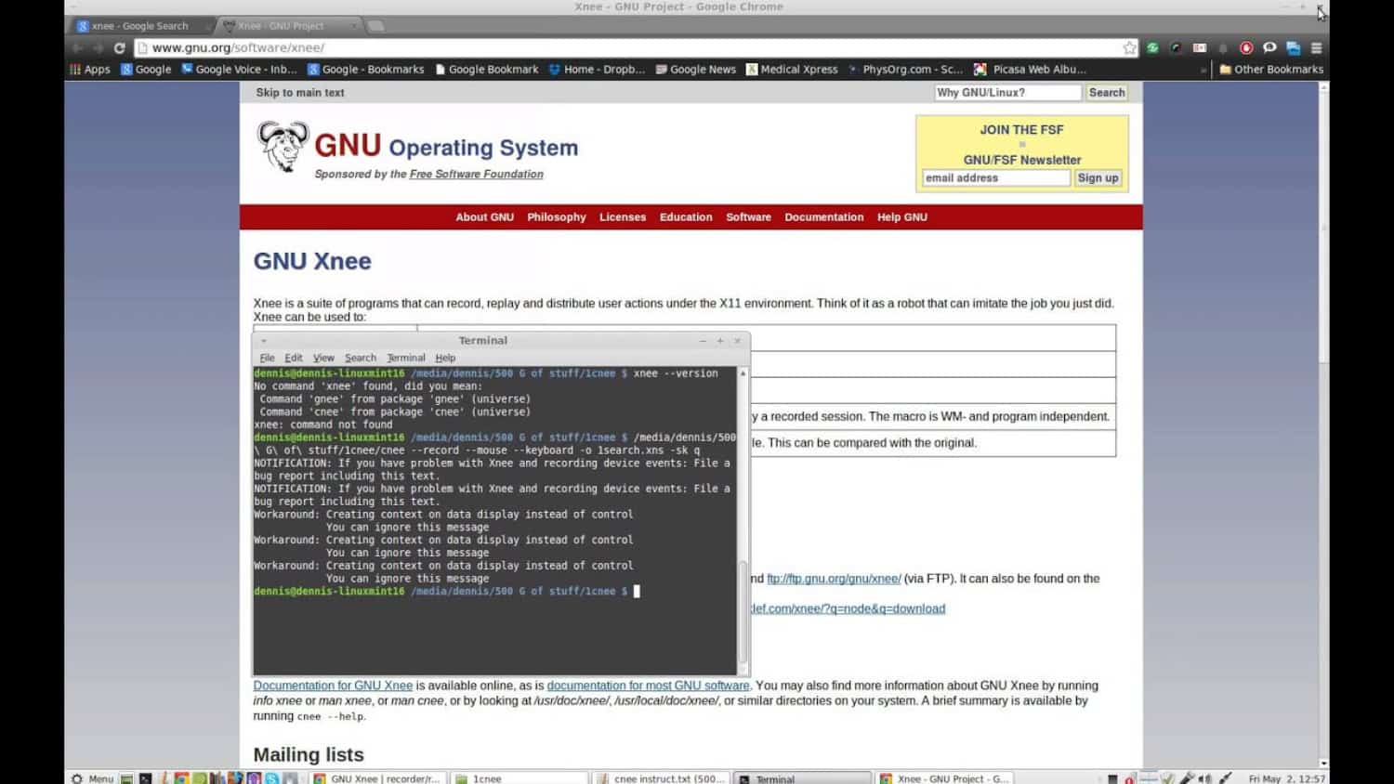Click the red circular extension icon
The width and height of the screenshot is (1394, 784).
point(1246,47)
